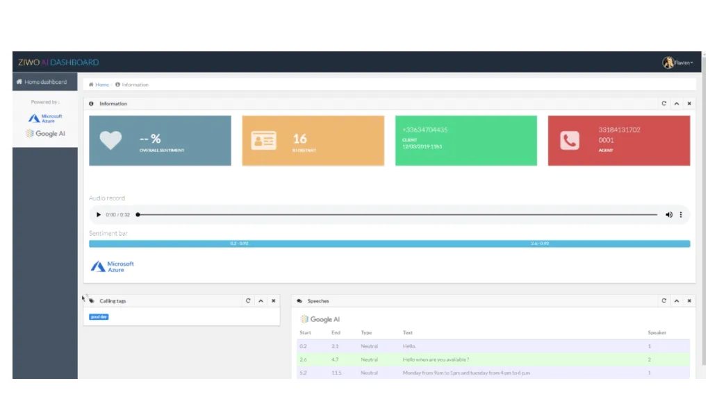Screen dimensions: 710x408
Task: Collapse the Speeches panel
Action: coord(677,301)
